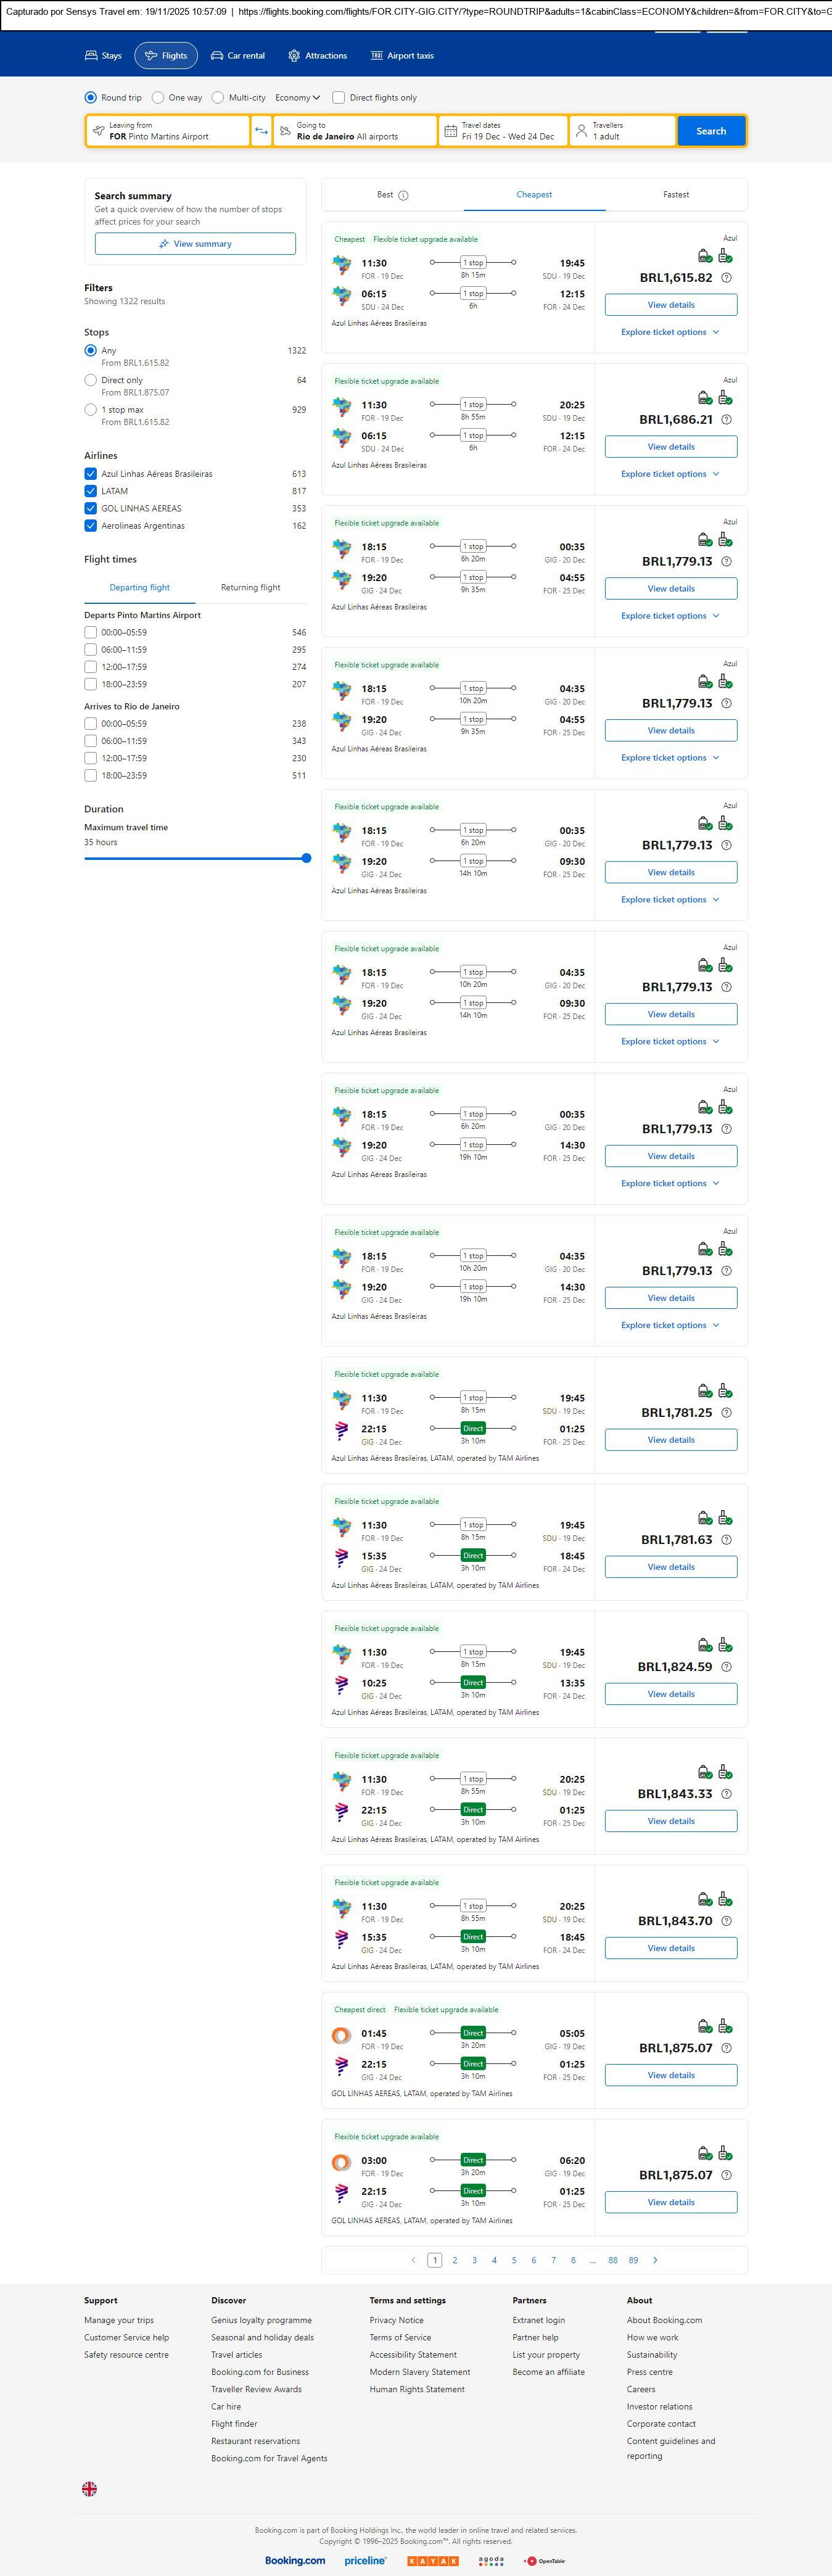
Task: Click price info icon beside BRL1,615.82
Action: [726, 278]
